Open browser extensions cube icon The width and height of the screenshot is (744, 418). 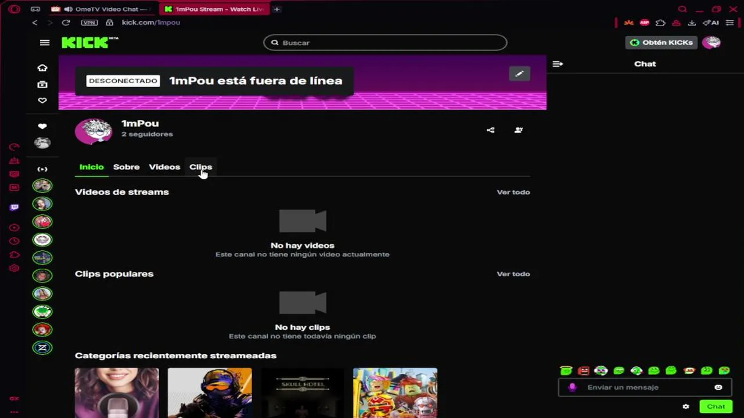(x=660, y=23)
